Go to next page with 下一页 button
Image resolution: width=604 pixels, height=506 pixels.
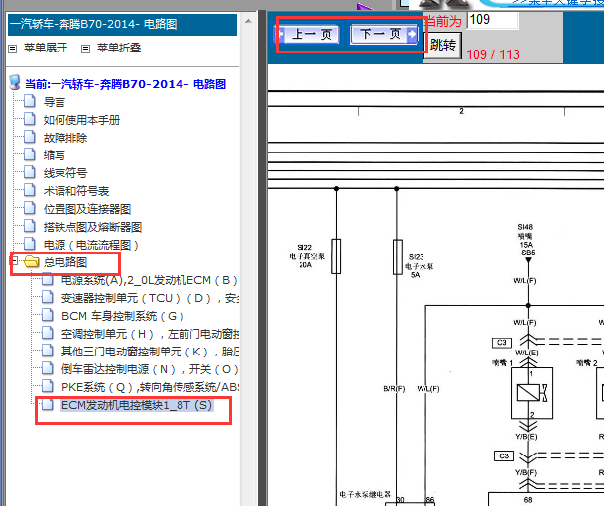point(384,35)
